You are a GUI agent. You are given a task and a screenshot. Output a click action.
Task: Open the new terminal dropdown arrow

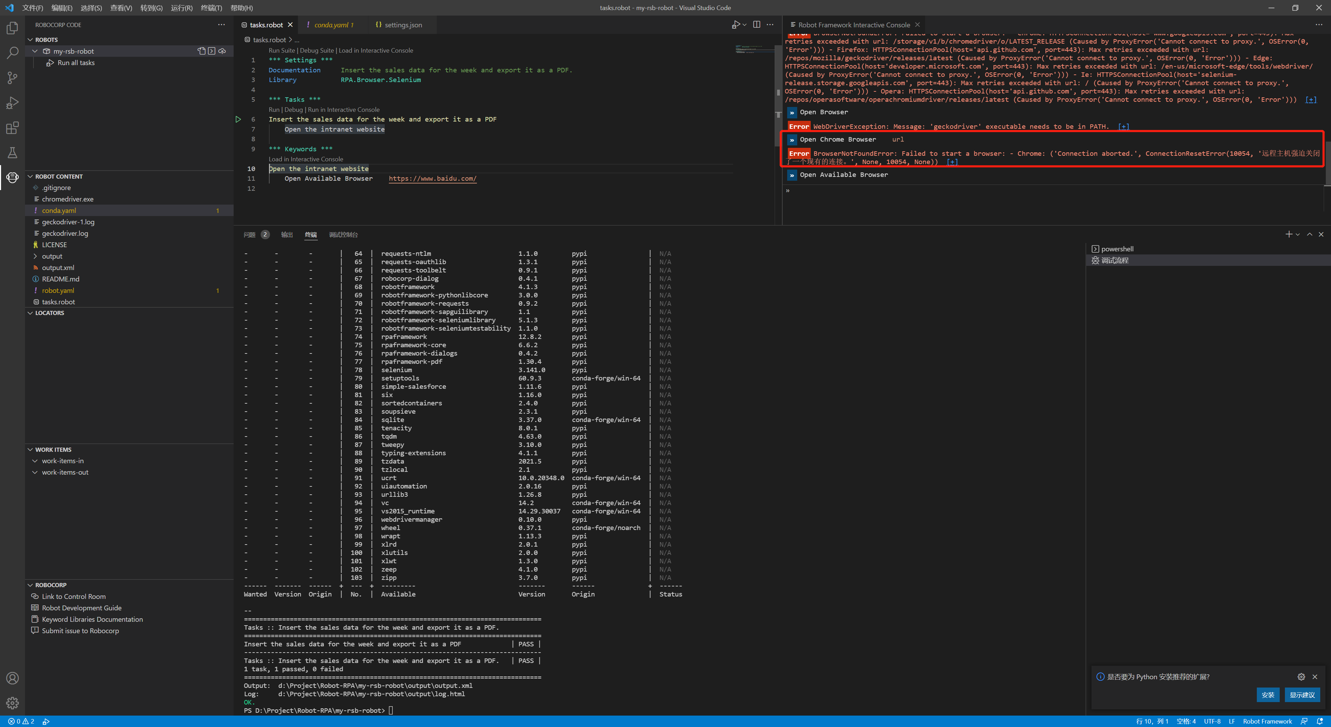(1297, 234)
